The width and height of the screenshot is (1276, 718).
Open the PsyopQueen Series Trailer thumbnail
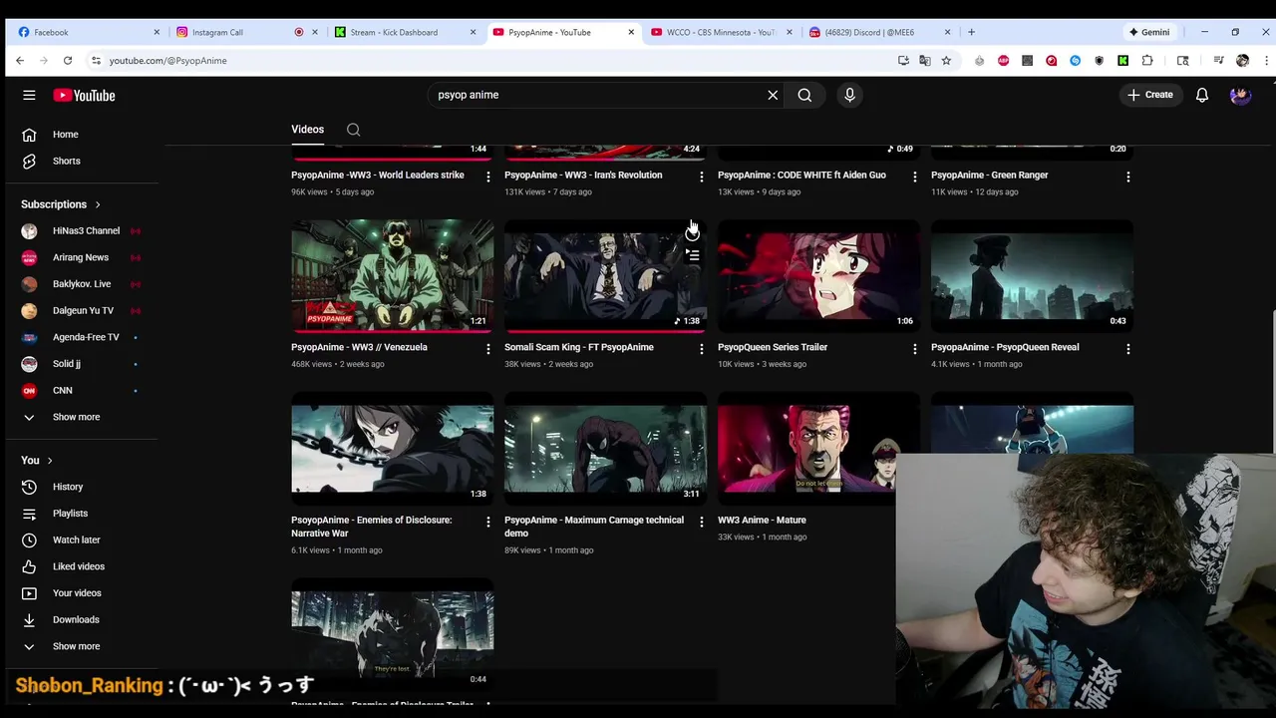tap(818, 275)
